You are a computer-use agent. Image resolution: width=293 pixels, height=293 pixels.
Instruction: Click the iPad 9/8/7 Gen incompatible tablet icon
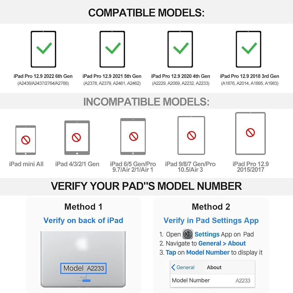(191, 135)
